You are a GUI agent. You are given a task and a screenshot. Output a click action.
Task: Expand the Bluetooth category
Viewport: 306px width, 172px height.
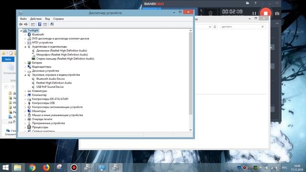[25, 34]
